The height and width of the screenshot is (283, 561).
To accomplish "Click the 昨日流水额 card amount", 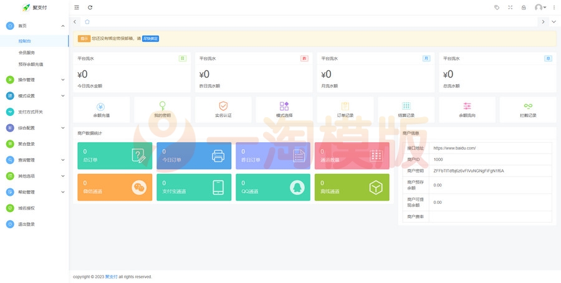I will click(x=204, y=74).
